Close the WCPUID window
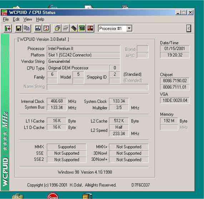This screenshot has width=204, height=199. 190,13
